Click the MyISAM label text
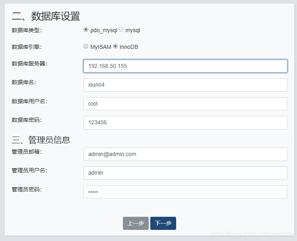 pyautogui.click(x=101, y=47)
